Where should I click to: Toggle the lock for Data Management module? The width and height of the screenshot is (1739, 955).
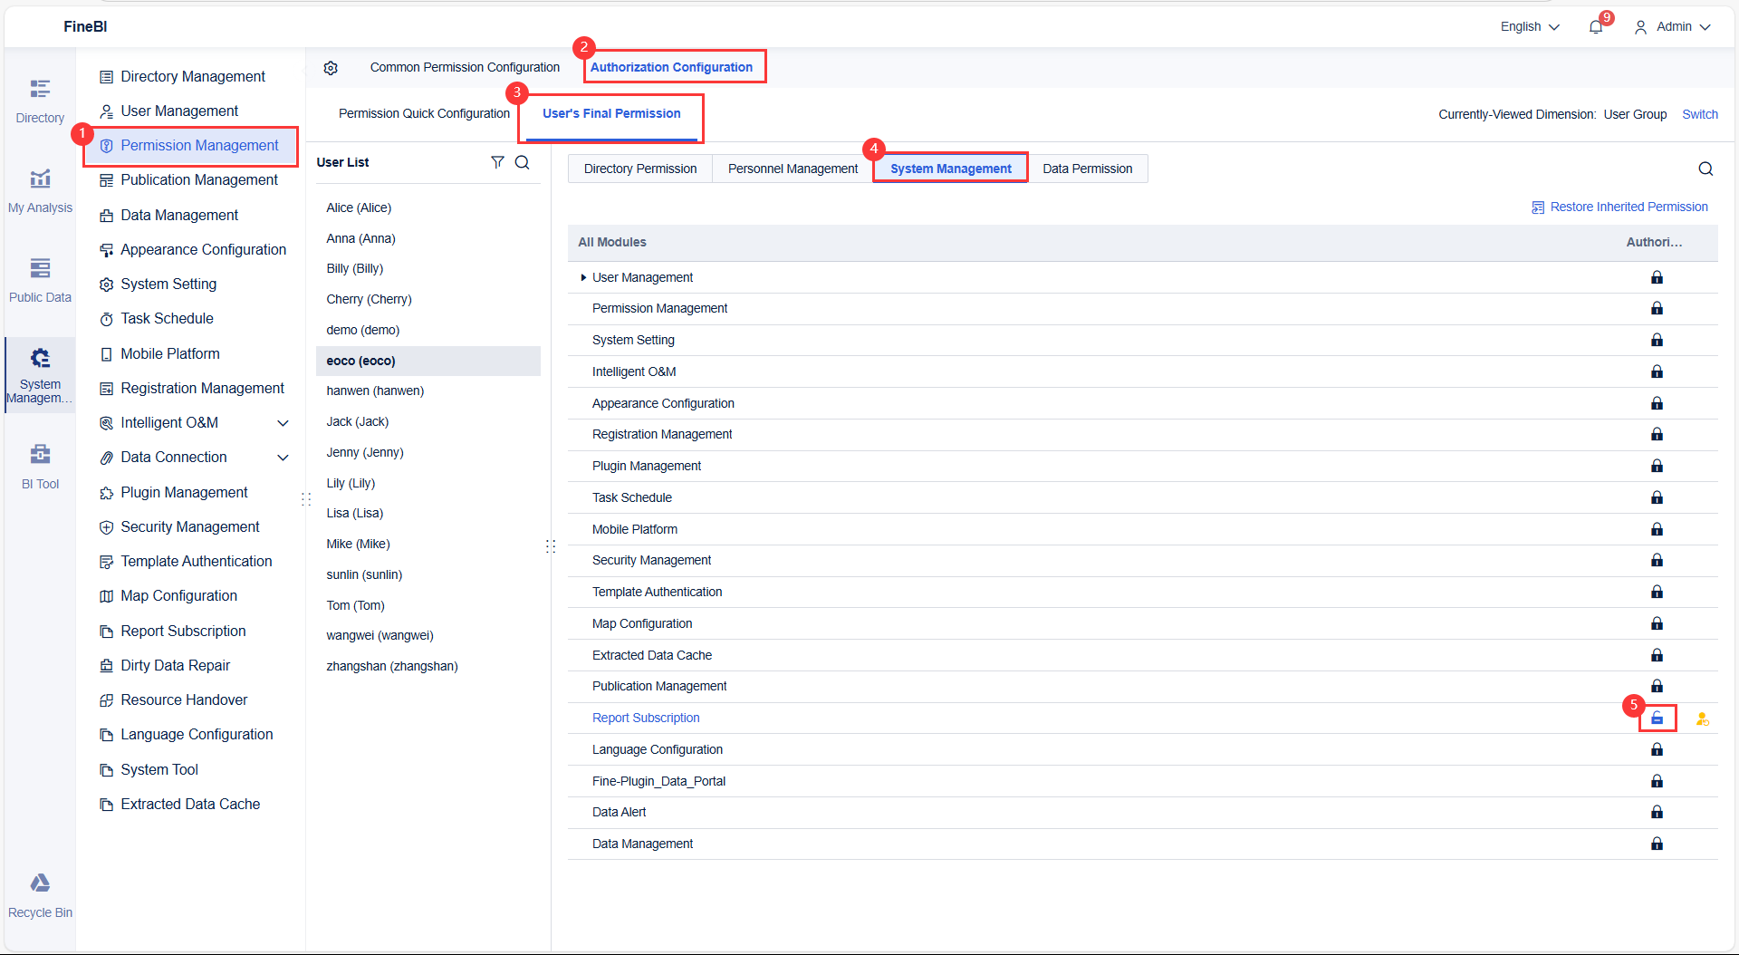[1657, 844]
